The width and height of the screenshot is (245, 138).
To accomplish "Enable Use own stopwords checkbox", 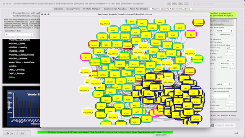I will [x=211, y=92].
